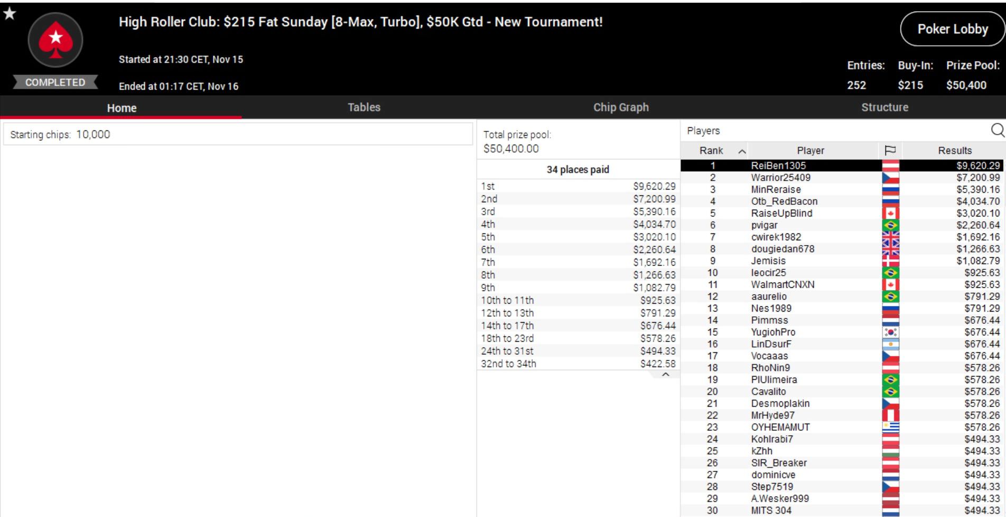
Task: Collapse the payout list chevron
Action: [666, 374]
